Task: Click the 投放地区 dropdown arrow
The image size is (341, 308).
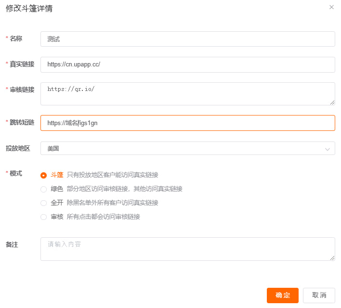Action: 328,149
